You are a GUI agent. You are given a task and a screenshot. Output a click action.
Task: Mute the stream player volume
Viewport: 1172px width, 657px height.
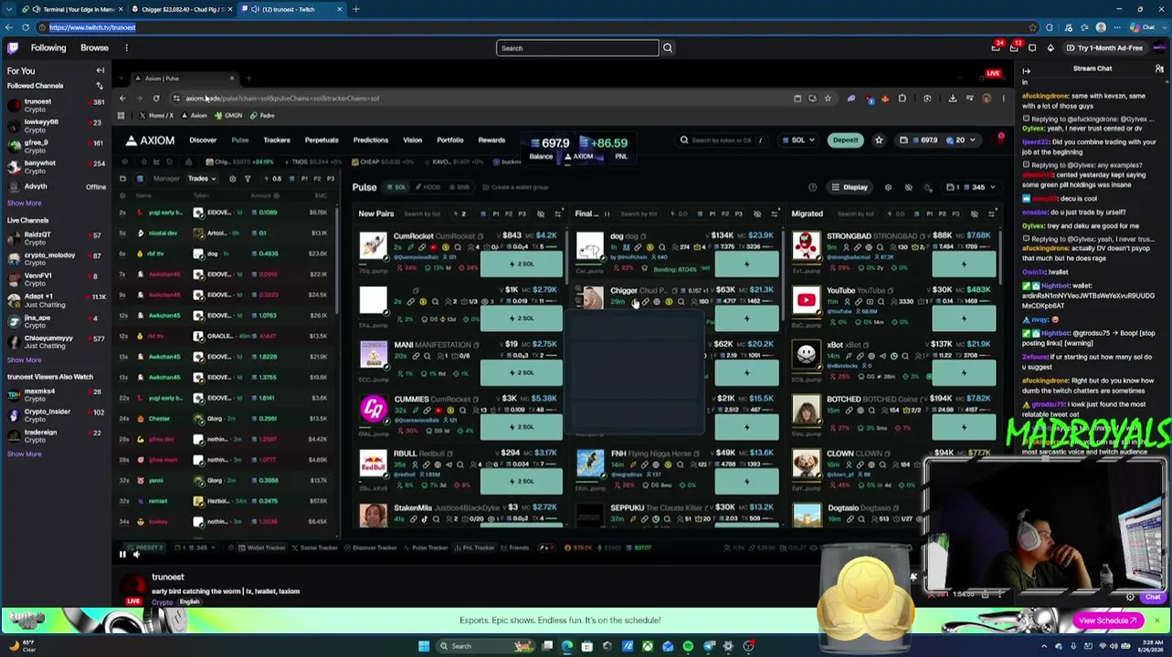point(137,554)
